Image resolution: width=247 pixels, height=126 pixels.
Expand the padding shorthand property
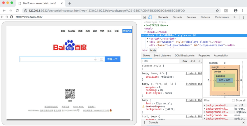pyautogui.click(x=158, y=90)
